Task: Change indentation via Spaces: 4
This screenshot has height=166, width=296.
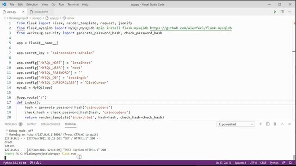Action: tap(240, 163)
